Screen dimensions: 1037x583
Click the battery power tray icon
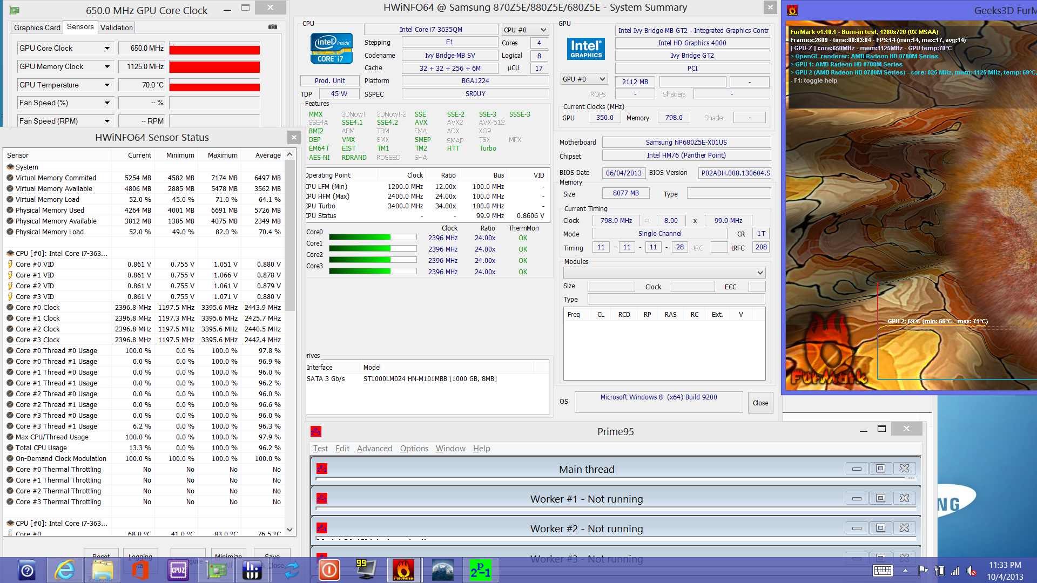coord(939,571)
